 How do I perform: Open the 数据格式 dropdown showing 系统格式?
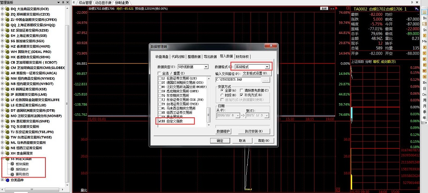pos(252,67)
